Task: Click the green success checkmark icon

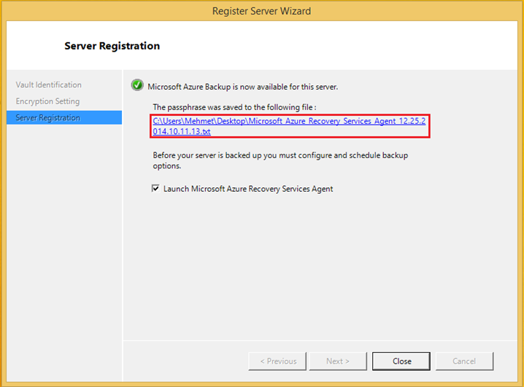Action: pos(137,85)
